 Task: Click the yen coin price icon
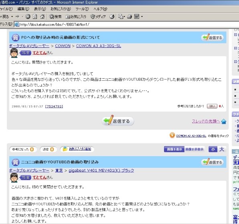(x=172, y=135)
